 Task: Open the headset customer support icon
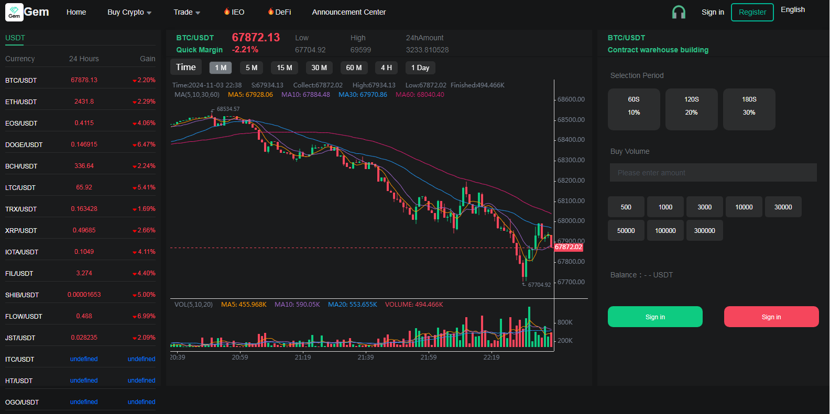tap(679, 12)
